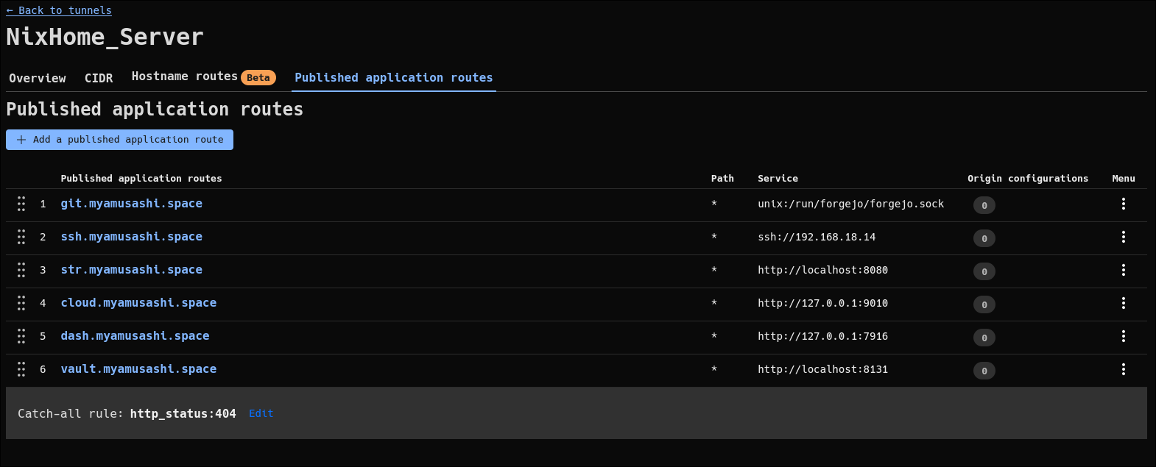The width and height of the screenshot is (1156, 467).
Task: Click the Menu column header
Action: [1123, 179]
